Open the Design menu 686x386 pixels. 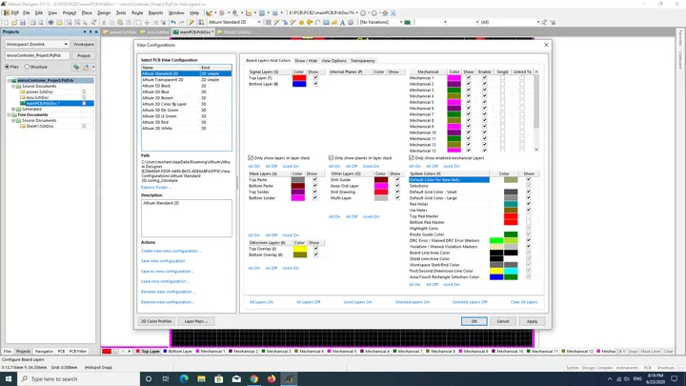(104, 13)
